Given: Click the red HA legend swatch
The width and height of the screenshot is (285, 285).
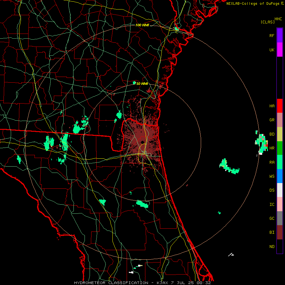Looking at the screenshot, I should click(280, 106).
